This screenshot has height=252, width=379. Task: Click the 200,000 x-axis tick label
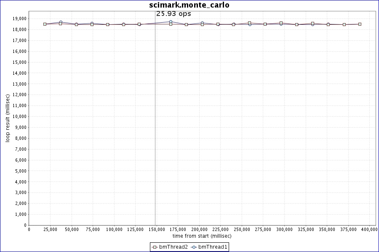199,229
